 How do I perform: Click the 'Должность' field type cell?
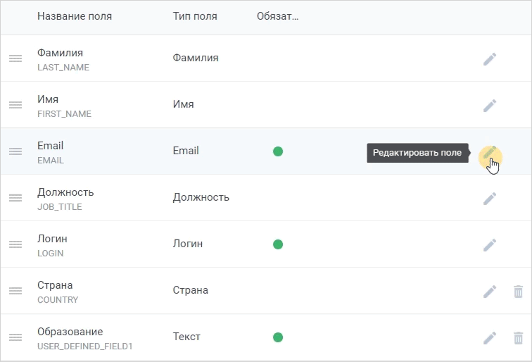[201, 197]
